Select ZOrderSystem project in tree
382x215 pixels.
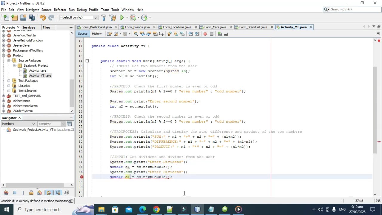point(23,111)
